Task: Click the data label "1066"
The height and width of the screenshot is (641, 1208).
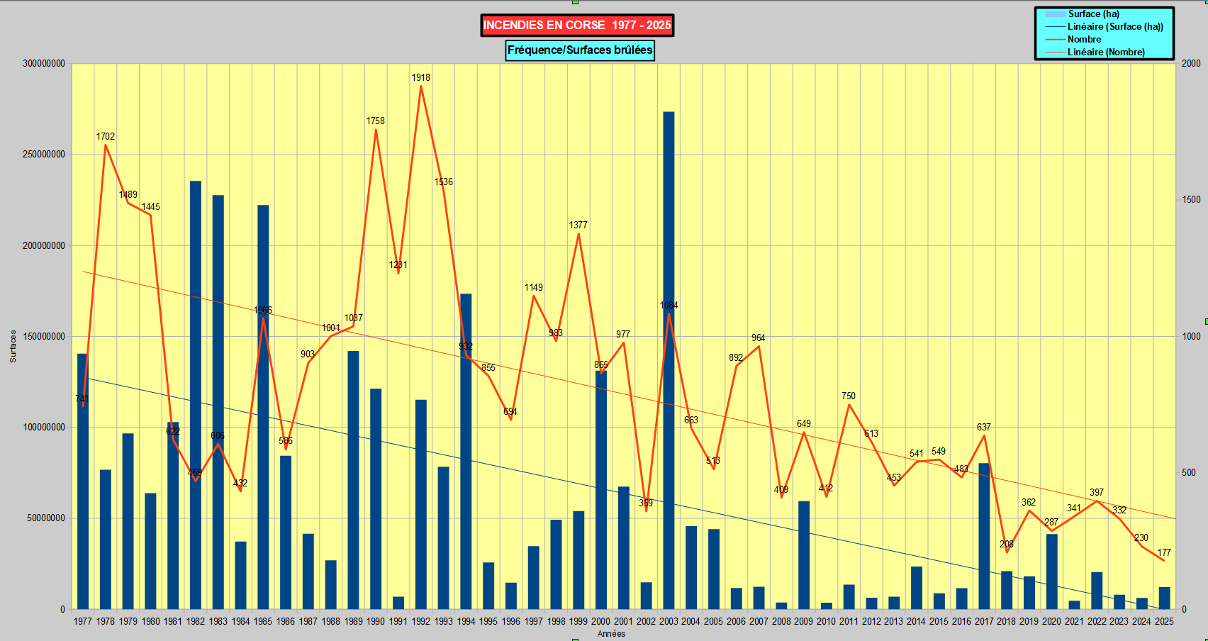Action: 263,310
